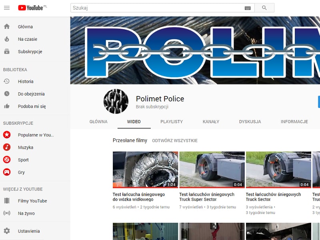
Task: Open the hamburger guide menu
Action: (7, 8)
